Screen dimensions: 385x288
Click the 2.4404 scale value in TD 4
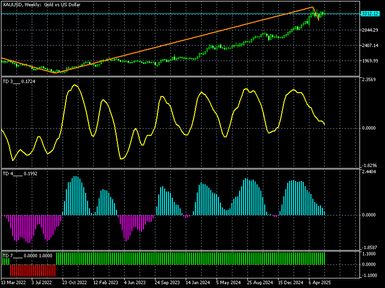point(369,172)
